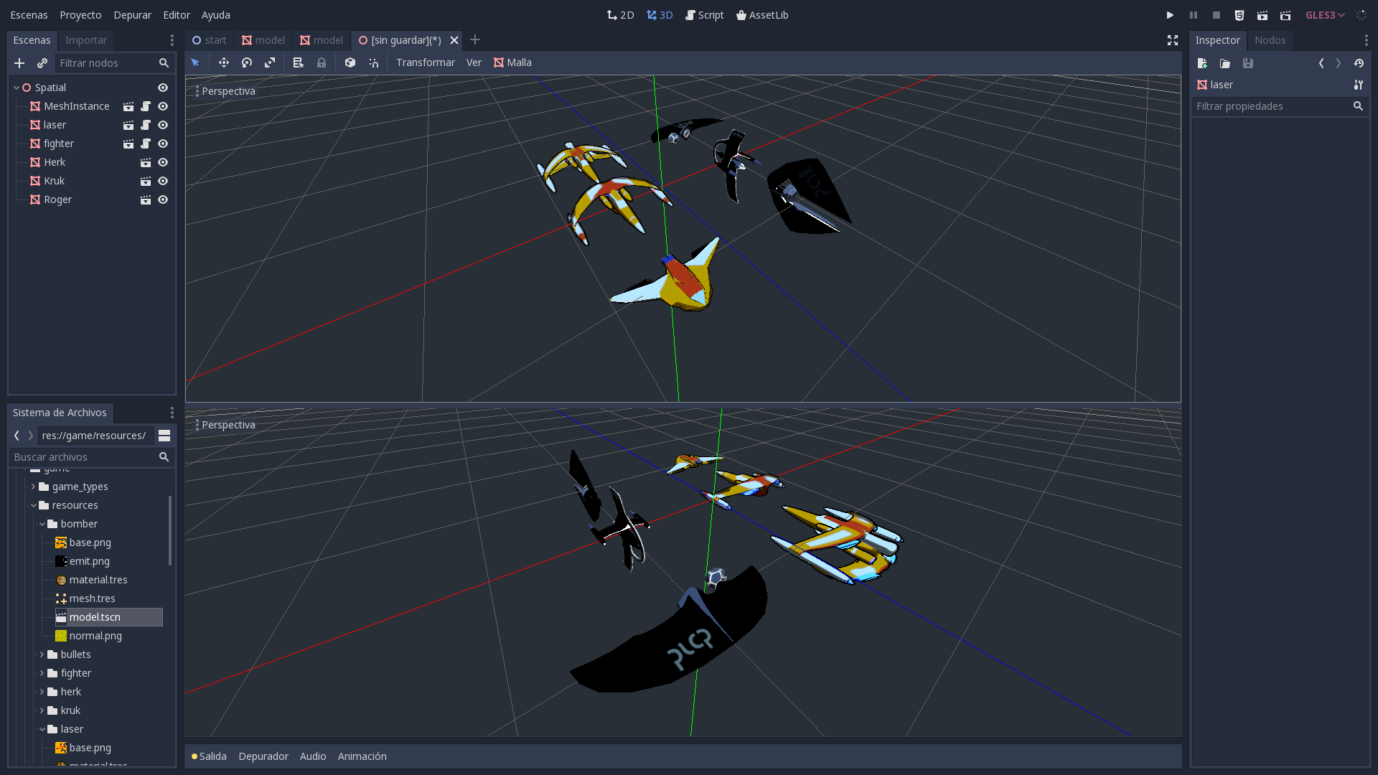Go to next object in Inspector history
1378x775 pixels.
(x=1339, y=63)
